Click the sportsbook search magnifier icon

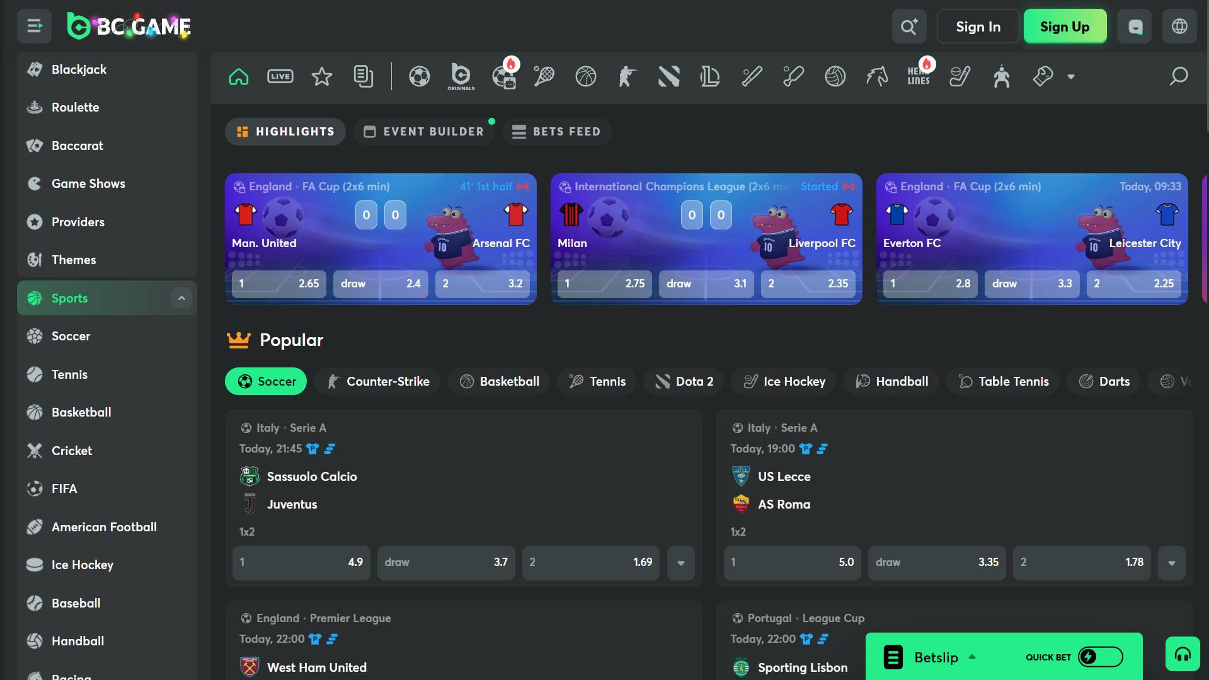[x=1178, y=77]
